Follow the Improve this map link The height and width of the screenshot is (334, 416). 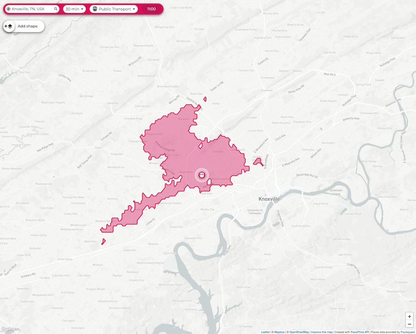click(x=322, y=332)
